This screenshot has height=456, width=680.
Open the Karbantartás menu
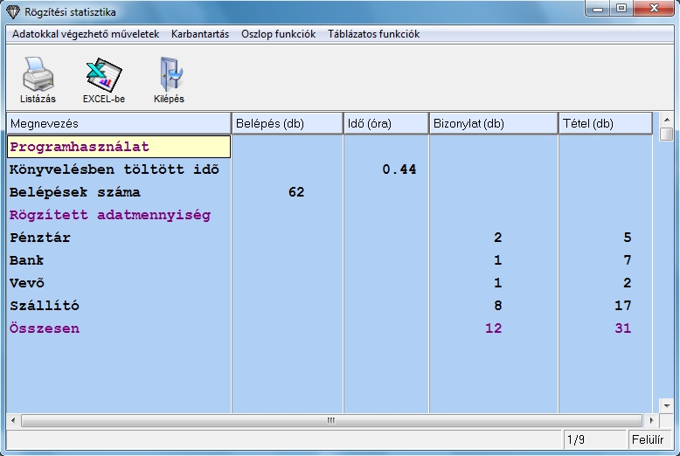click(x=200, y=34)
